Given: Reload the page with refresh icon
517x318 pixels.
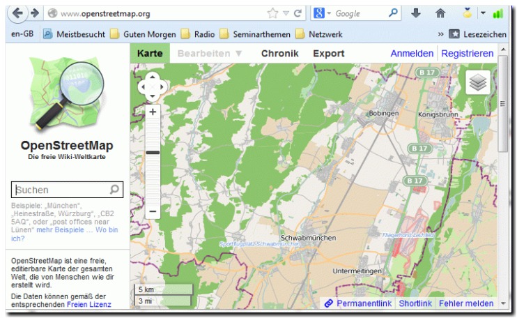Looking at the screenshot, I should (298, 13).
